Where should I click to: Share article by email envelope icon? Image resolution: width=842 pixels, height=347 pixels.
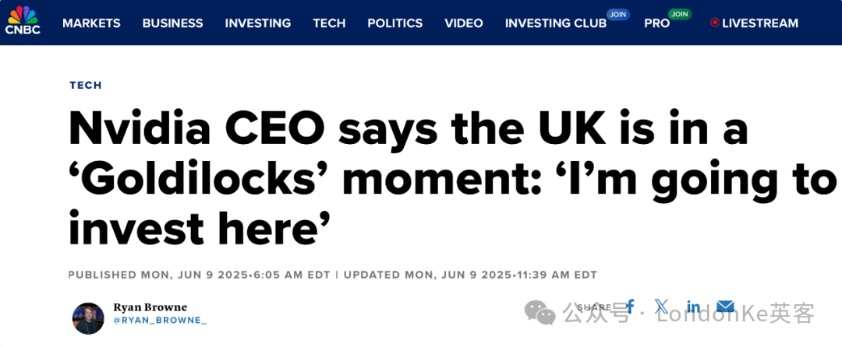(726, 307)
